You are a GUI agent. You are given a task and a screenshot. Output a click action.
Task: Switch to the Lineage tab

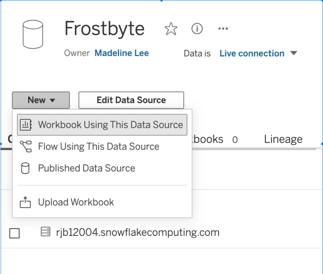tap(283, 139)
